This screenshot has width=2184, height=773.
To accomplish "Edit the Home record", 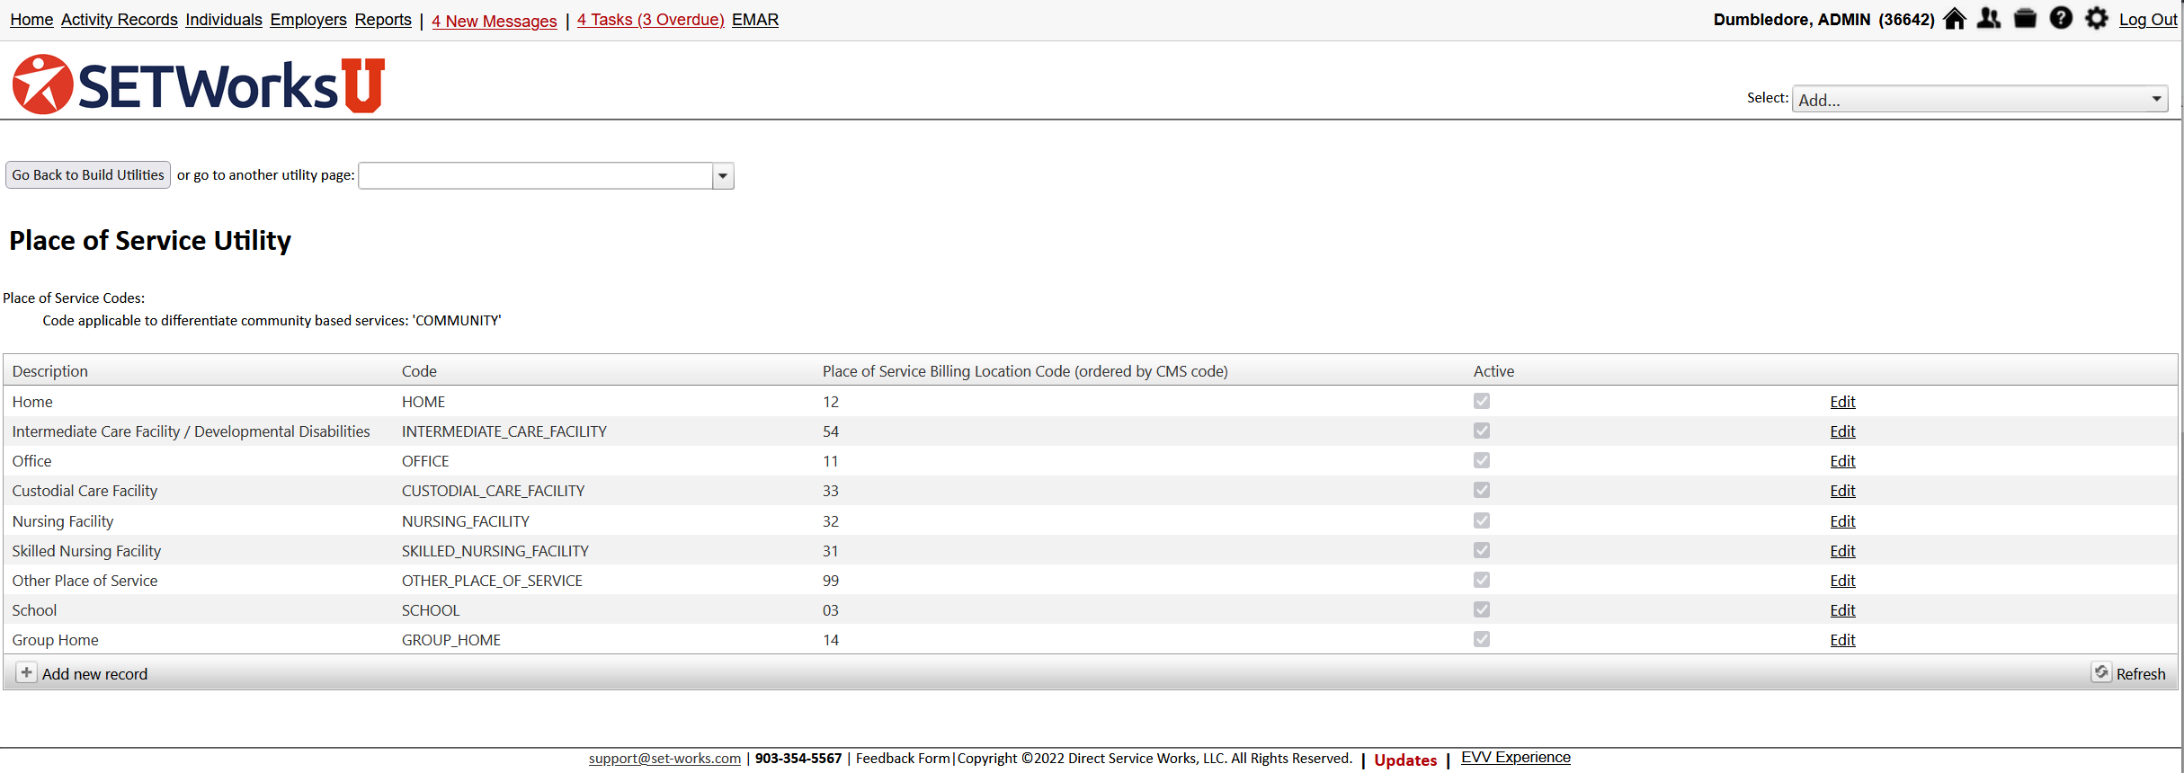I will coord(1842,402).
